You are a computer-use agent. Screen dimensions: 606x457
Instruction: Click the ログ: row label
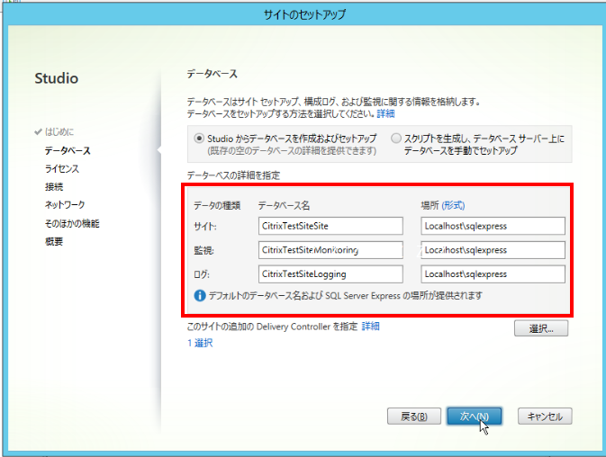(x=202, y=274)
